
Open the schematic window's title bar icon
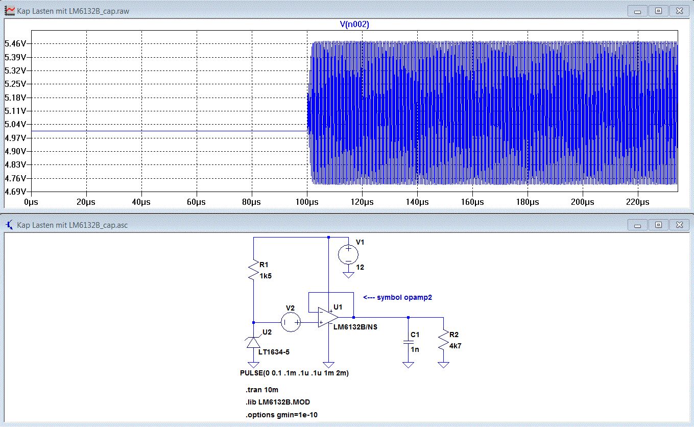tap(9, 224)
